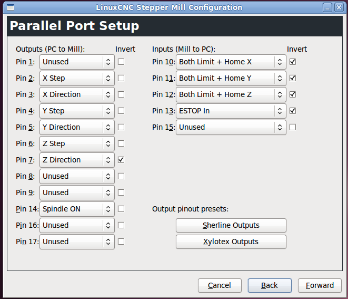
Task: Change Pin 13 ESTOP In selection
Action: [x=231, y=111]
